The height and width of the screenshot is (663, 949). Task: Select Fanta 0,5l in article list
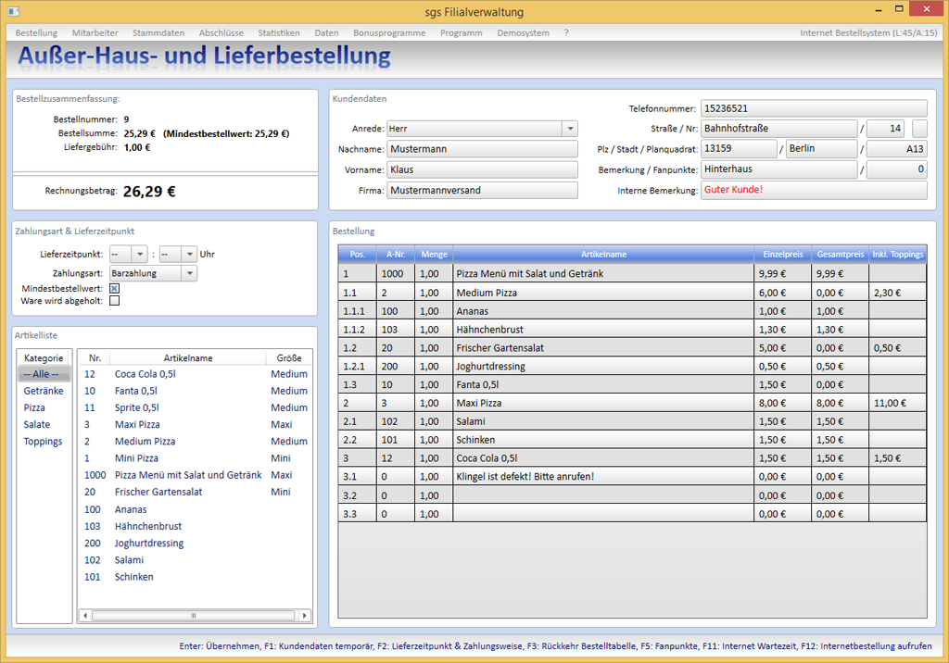195,391
